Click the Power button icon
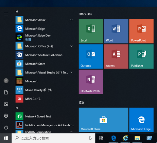157x143 pixels. click(6, 128)
